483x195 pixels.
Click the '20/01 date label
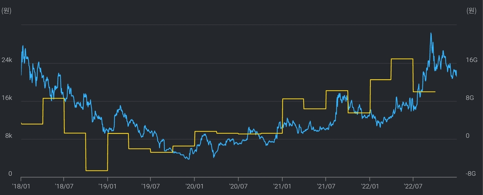pyautogui.click(x=195, y=186)
